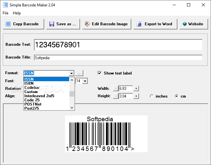Decrease height with the minus button
This screenshot has height=165, width=211.
(x=116, y=96)
